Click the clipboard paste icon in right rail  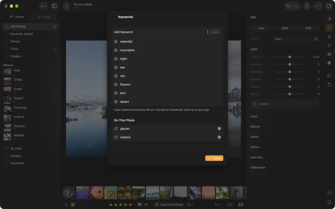point(329,84)
